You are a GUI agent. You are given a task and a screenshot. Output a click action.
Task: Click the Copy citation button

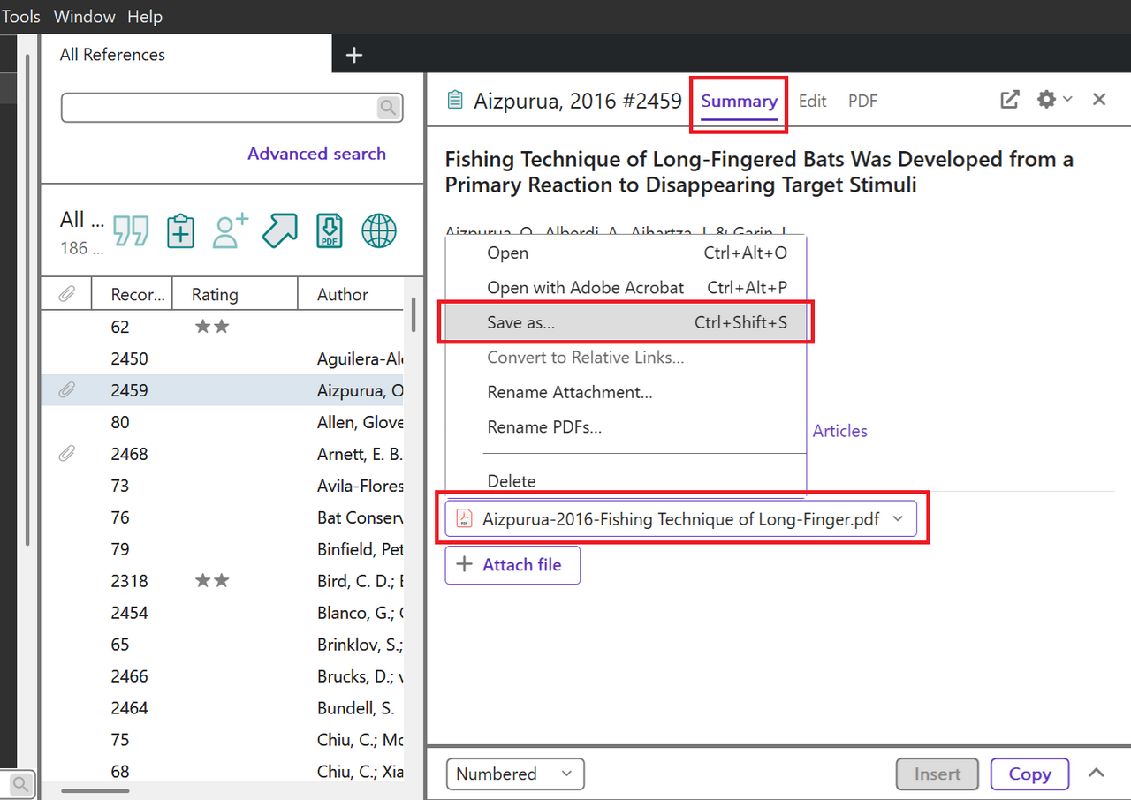click(1029, 774)
